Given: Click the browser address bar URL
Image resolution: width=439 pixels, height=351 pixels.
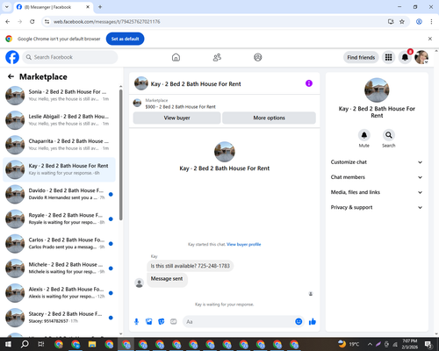Looking at the screenshot, I should point(106,22).
